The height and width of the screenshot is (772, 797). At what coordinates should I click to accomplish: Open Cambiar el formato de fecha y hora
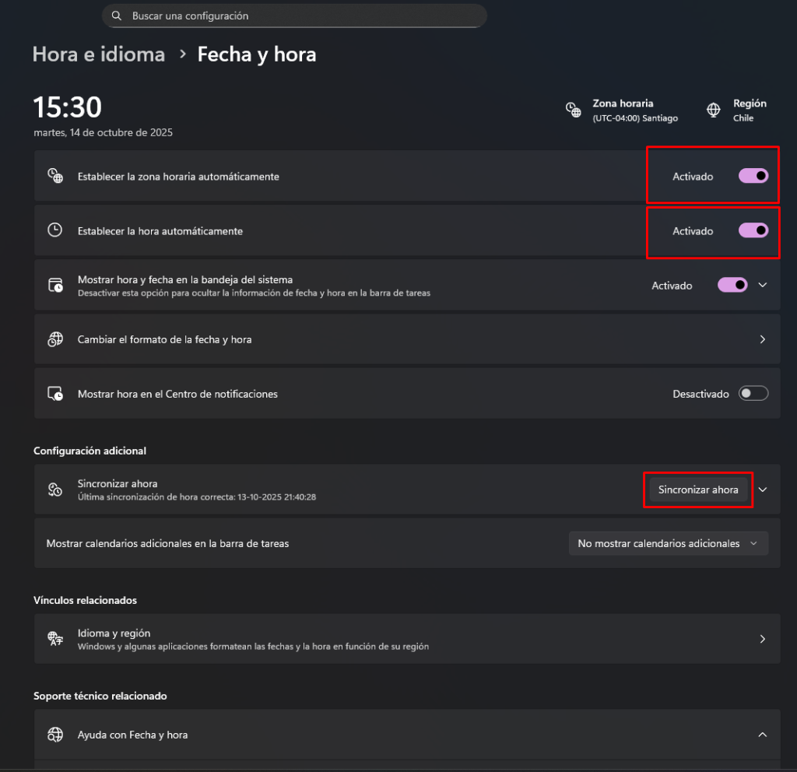click(x=406, y=339)
